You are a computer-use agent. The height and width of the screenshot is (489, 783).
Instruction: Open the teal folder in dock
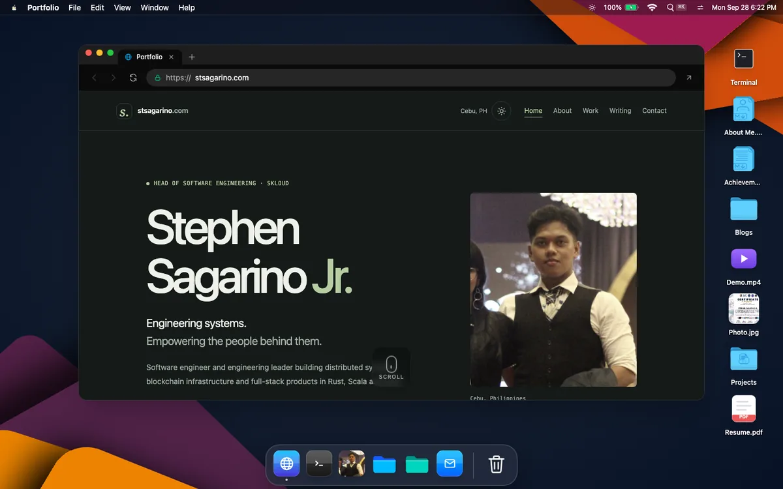[417, 464]
